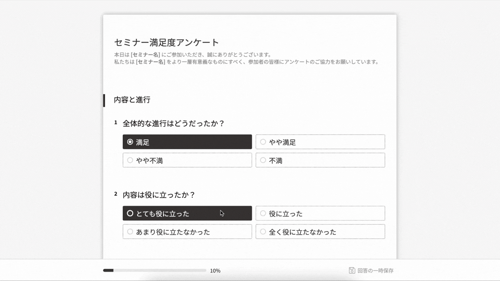The width and height of the screenshot is (500, 281).
Task: Click the 回答の一時保存 text link
Action: point(375,271)
